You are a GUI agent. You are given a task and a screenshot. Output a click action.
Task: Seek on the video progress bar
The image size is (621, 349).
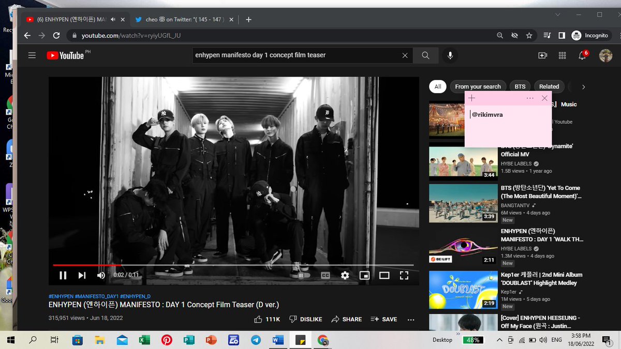point(233,265)
